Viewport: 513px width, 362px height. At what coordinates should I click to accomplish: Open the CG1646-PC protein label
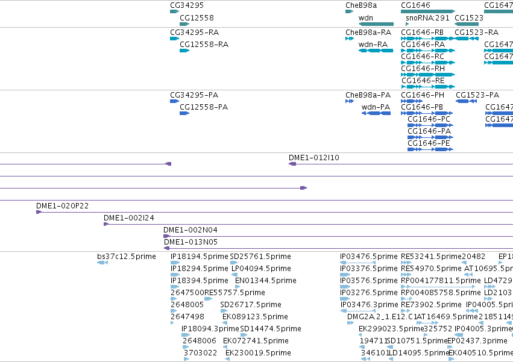(429, 119)
